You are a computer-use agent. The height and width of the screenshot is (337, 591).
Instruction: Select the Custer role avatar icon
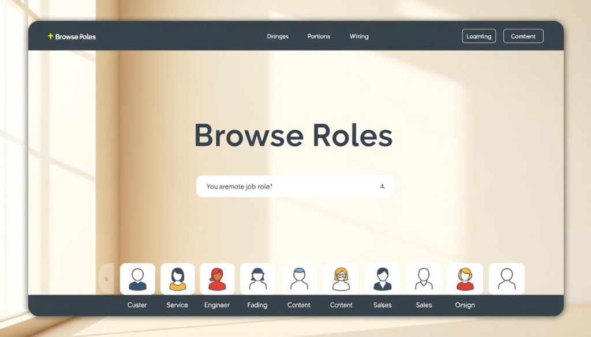point(137,279)
